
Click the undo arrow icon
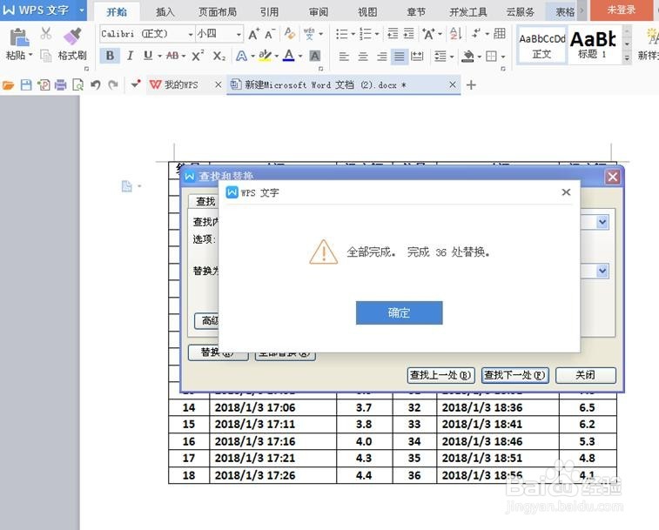[x=96, y=85]
